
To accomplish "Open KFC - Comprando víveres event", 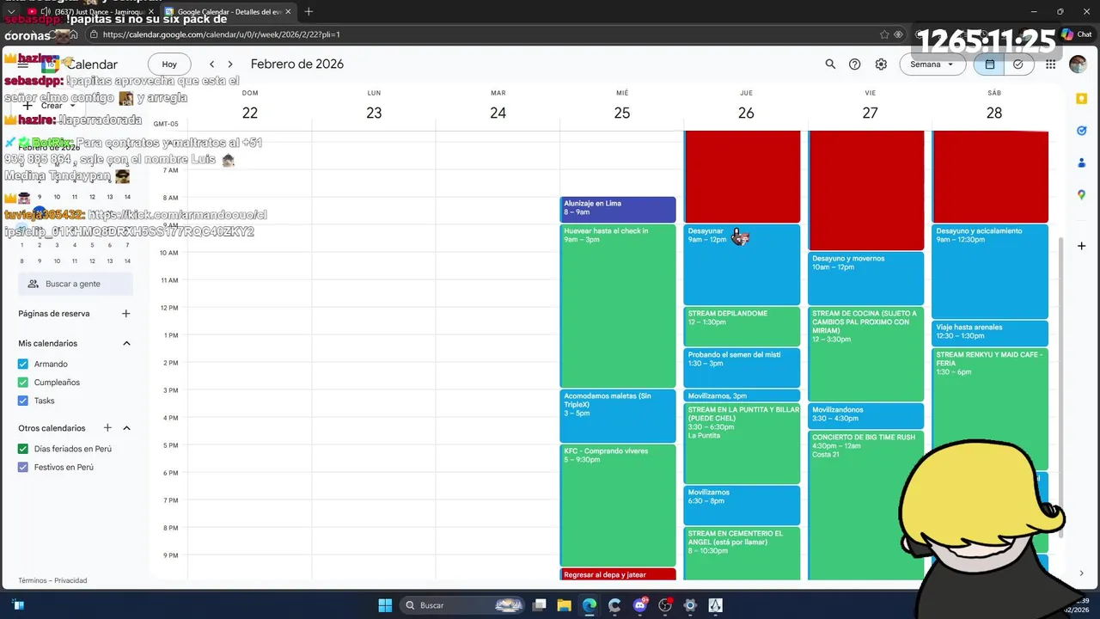I will click(618, 506).
